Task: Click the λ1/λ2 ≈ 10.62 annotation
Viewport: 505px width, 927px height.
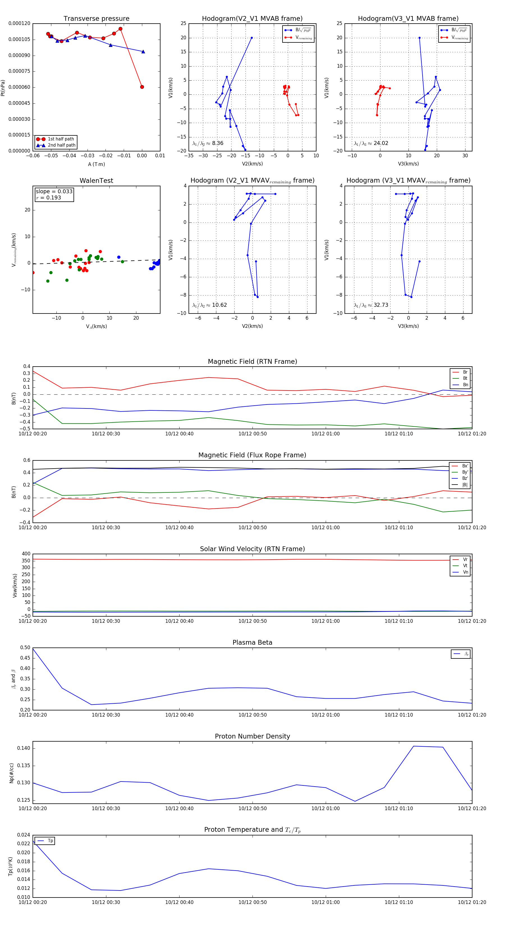Action: [210, 305]
